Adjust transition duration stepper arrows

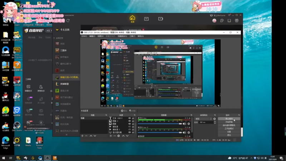215,122
